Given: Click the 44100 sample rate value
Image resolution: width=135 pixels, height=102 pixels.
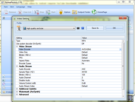Looking at the screenshot, I should (x=84, y=72).
